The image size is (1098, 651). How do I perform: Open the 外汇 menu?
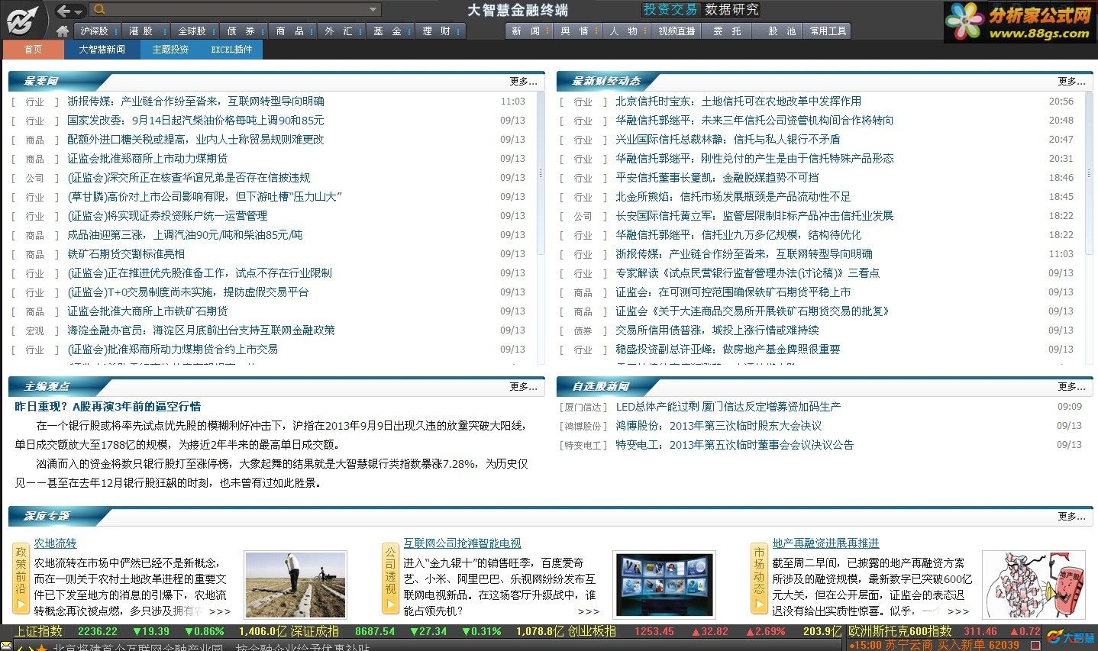(341, 31)
